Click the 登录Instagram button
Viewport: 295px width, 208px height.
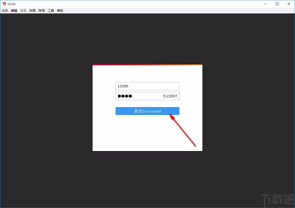point(147,111)
